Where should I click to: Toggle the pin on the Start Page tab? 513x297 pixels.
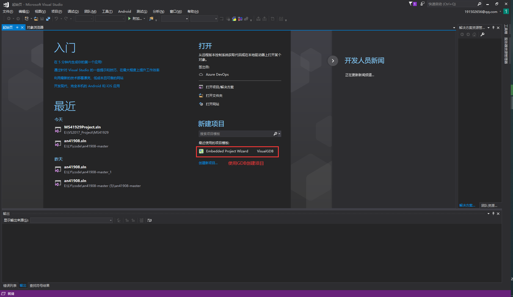click(17, 27)
